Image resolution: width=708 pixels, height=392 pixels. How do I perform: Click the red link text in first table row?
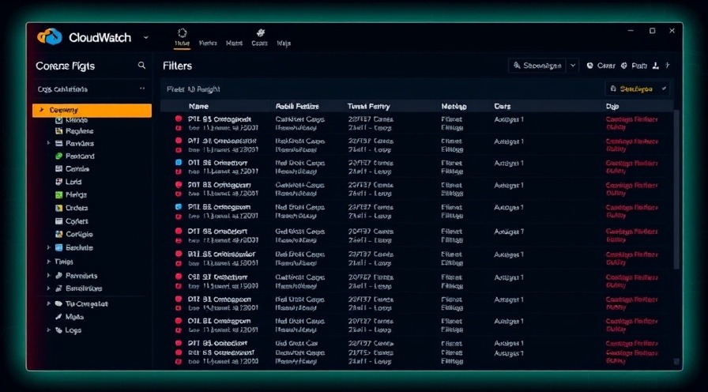point(631,123)
